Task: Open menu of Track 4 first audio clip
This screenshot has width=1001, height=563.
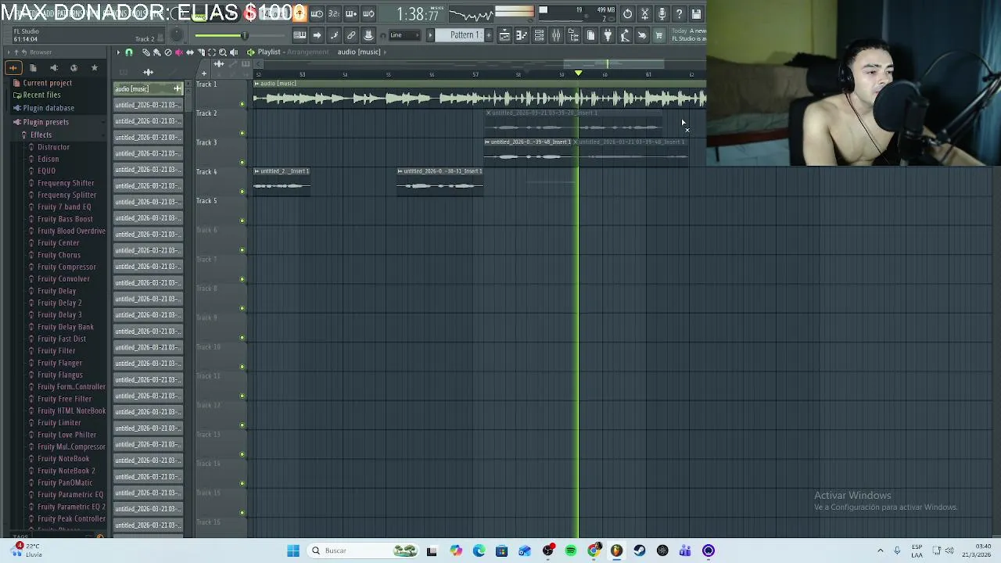Action: (257, 170)
